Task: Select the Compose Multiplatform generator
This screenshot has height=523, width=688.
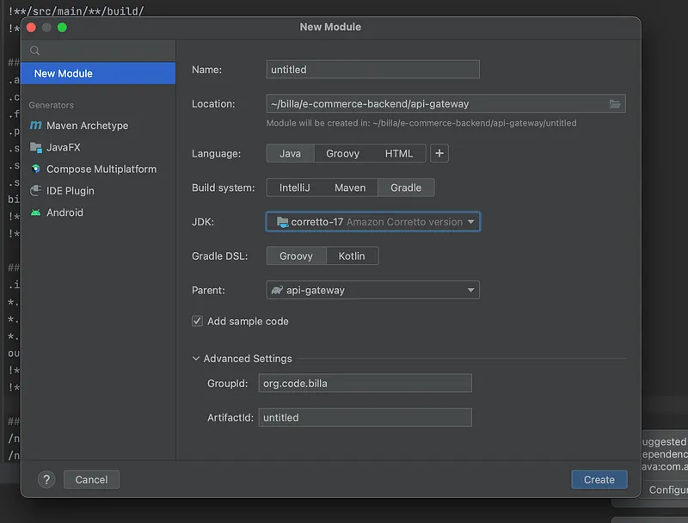Action: click(x=98, y=169)
